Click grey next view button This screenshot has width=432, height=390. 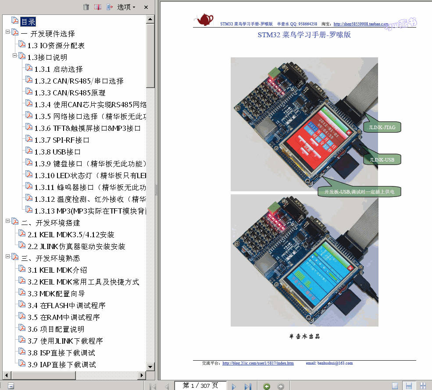[x=280, y=386]
